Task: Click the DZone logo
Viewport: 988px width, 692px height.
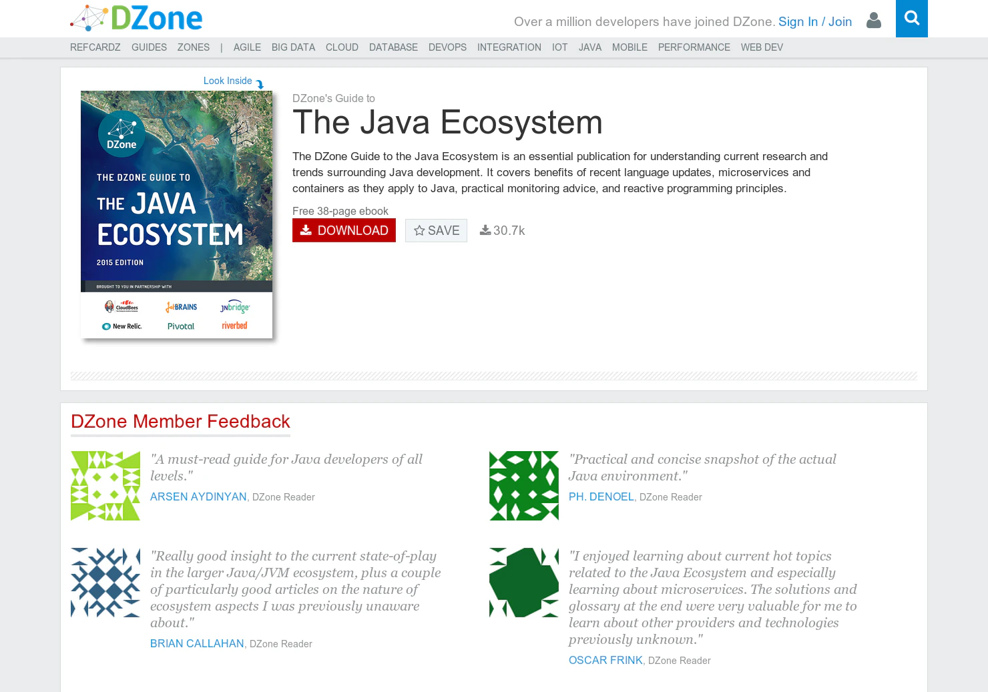Action: pos(136,19)
